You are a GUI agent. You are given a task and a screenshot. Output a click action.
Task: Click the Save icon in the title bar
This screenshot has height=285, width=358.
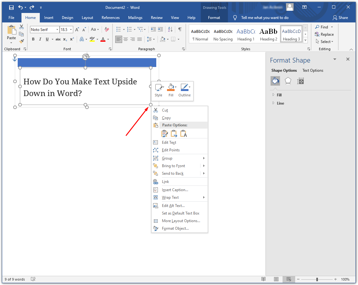pyautogui.click(x=11, y=7)
